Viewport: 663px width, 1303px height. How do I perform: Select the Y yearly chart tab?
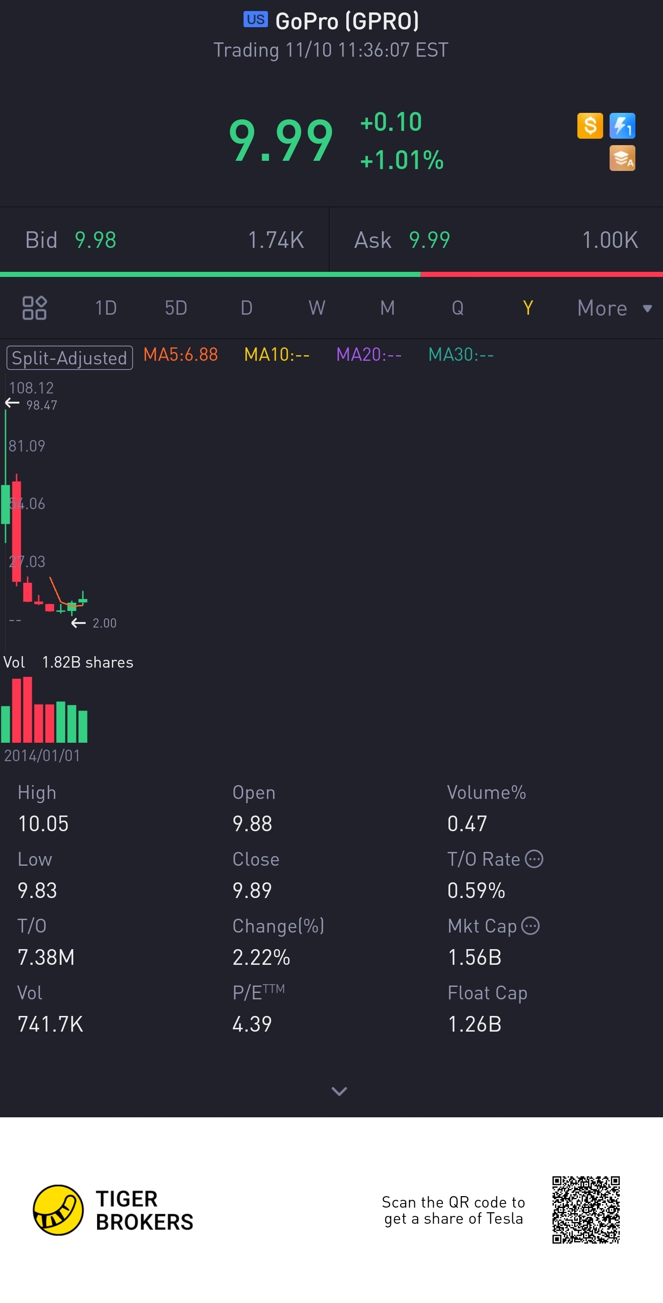click(528, 307)
